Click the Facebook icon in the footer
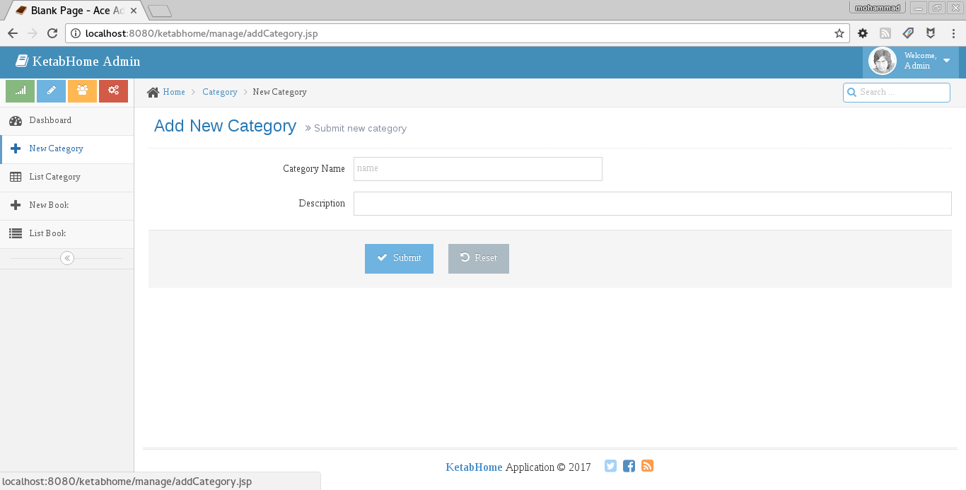The width and height of the screenshot is (966, 490). (629, 466)
